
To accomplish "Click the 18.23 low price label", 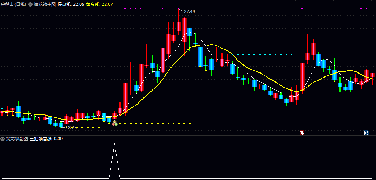I will click(x=71, y=128).
